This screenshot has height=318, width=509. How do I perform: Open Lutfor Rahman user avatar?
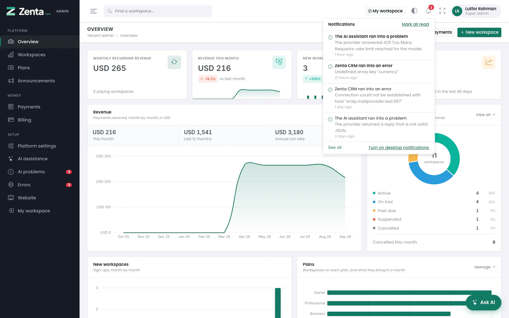tap(457, 11)
